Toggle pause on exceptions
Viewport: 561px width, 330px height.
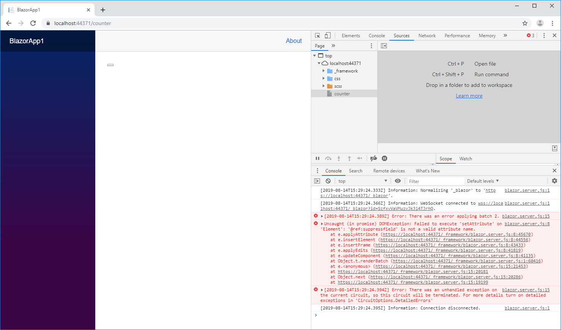(x=384, y=158)
